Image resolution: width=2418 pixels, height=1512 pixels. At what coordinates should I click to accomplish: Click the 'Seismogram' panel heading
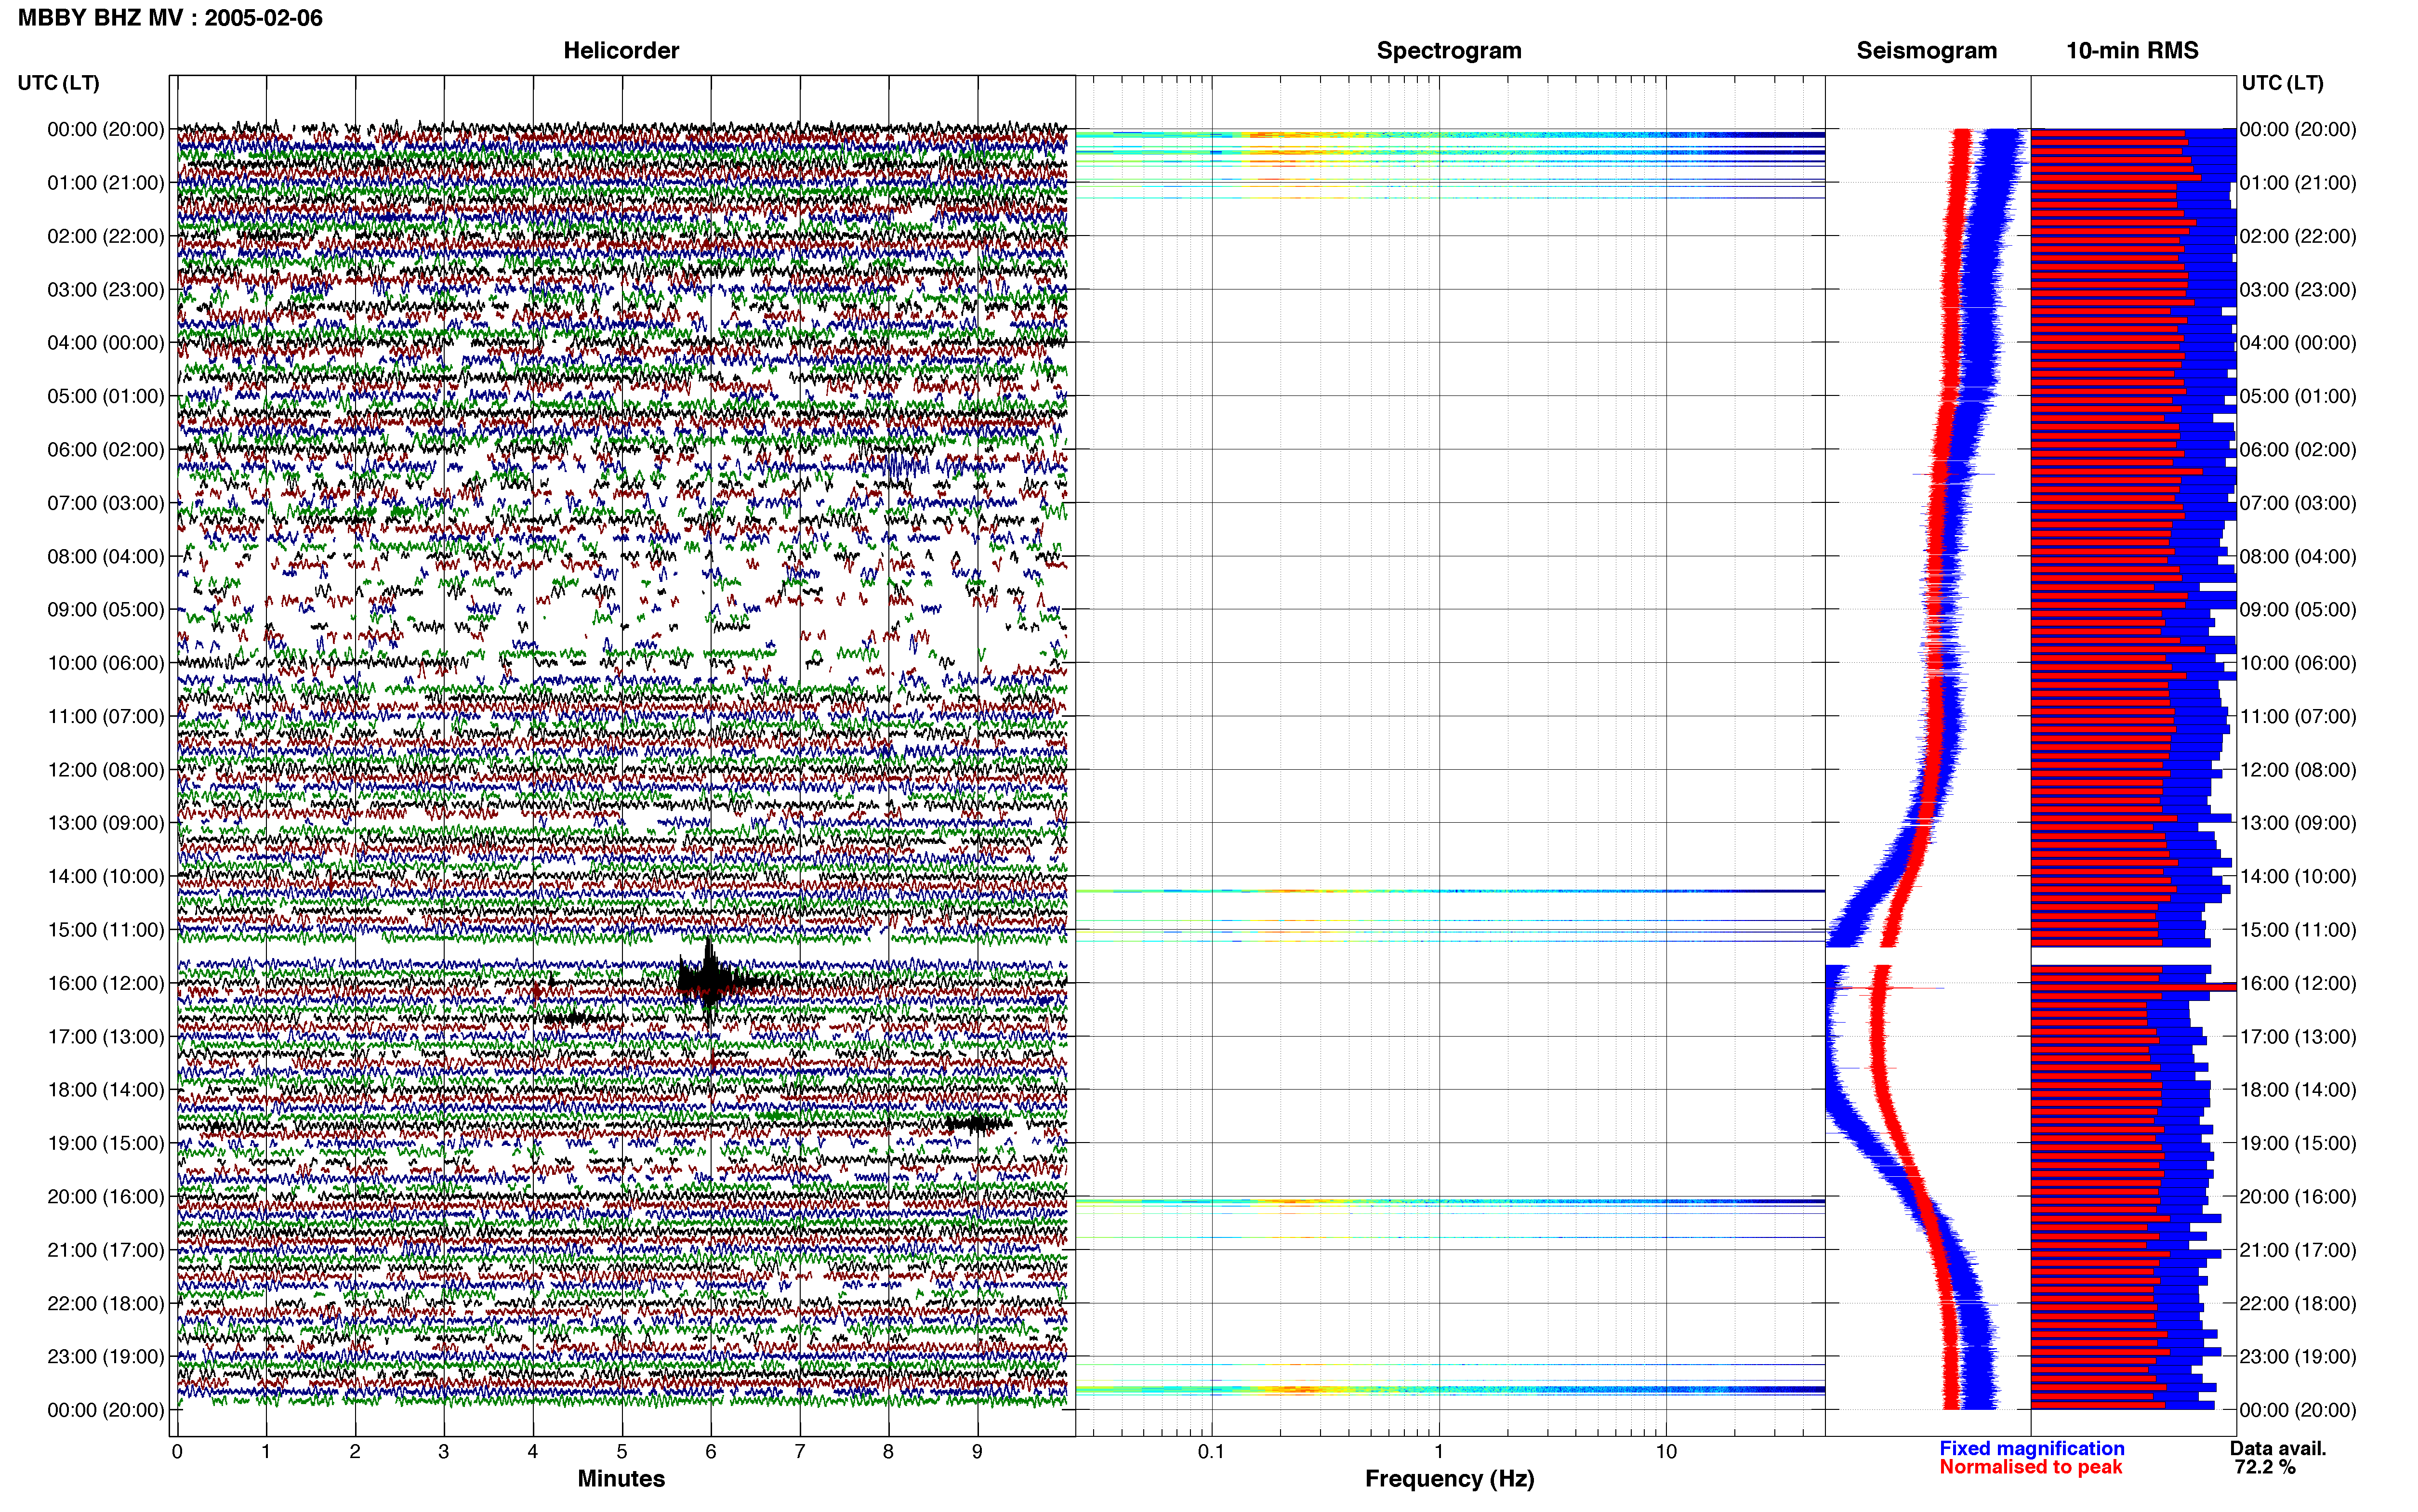coord(1926,50)
